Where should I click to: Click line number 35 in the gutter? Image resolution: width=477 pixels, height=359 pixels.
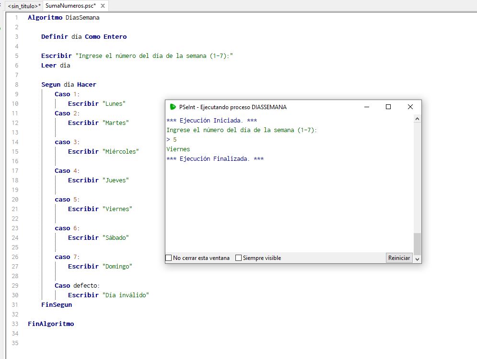point(15,343)
